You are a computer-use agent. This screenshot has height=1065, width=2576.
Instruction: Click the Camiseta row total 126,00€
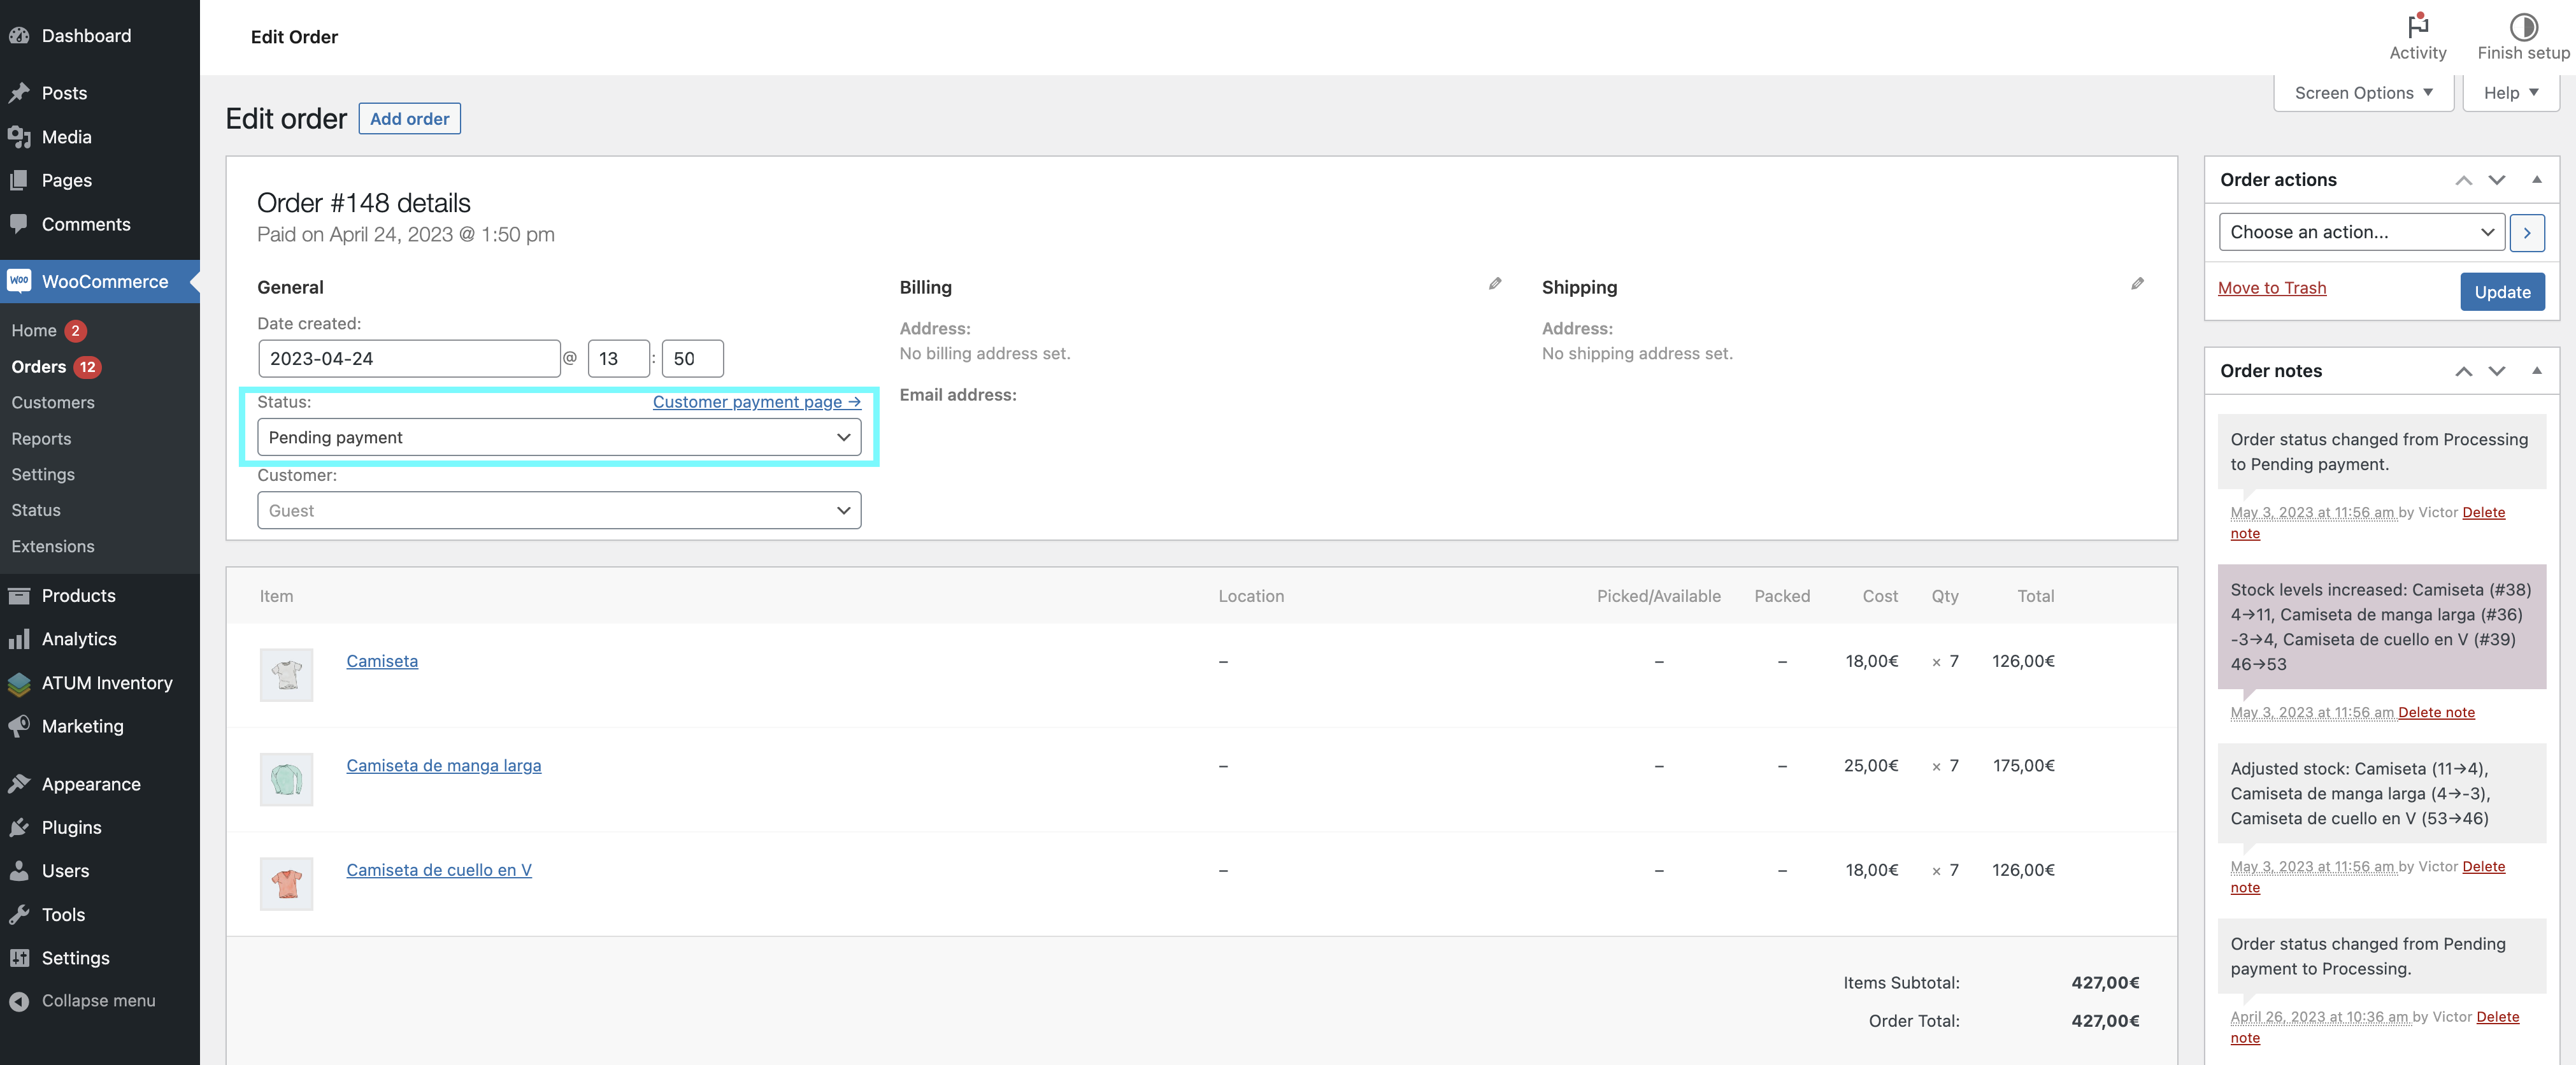click(2023, 661)
